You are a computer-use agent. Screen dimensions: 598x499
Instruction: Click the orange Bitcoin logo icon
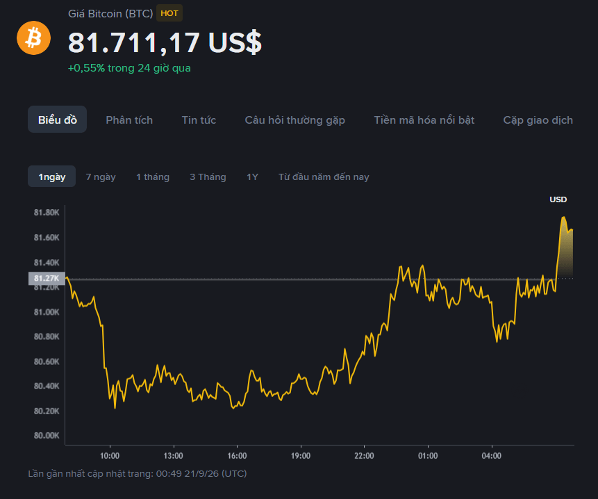tap(33, 38)
